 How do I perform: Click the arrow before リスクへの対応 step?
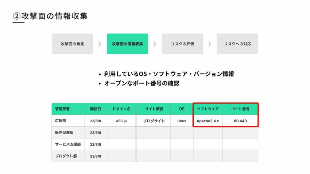(x=210, y=44)
